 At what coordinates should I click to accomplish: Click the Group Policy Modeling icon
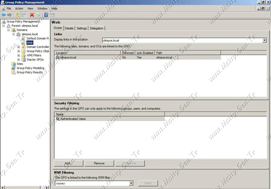click(13, 68)
